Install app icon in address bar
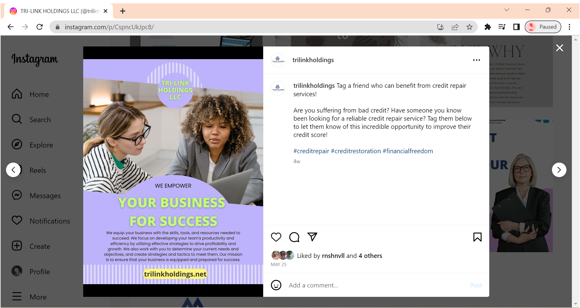The height and width of the screenshot is (308, 580). [440, 27]
